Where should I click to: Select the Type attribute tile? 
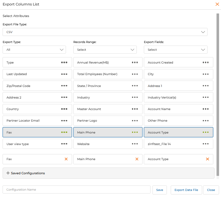pyautogui.click(x=37, y=63)
